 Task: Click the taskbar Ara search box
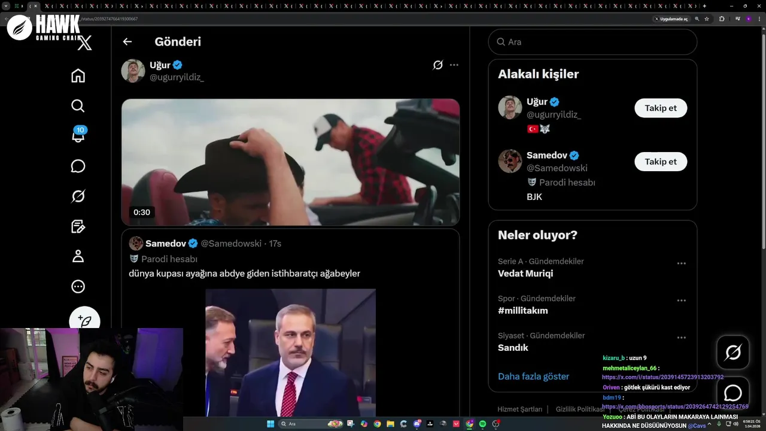pyautogui.click(x=311, y=424)
